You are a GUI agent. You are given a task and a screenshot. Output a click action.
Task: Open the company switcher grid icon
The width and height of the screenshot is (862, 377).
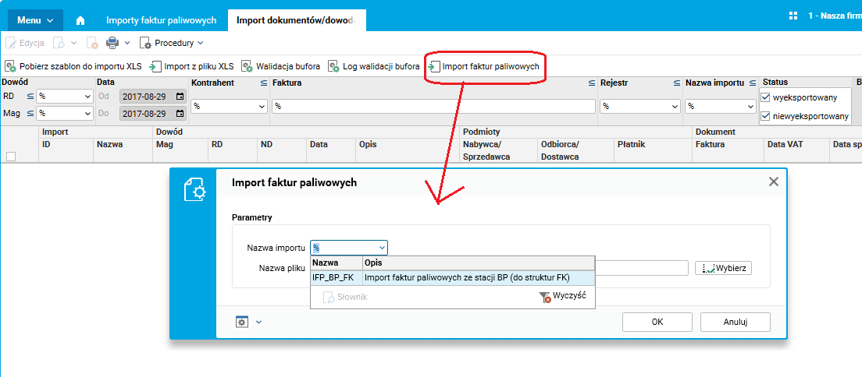[x=793, y=16]
